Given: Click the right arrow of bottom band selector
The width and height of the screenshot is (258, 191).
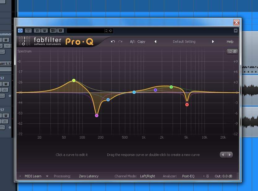Looking at the screenshot, I should tap(230, 155).
